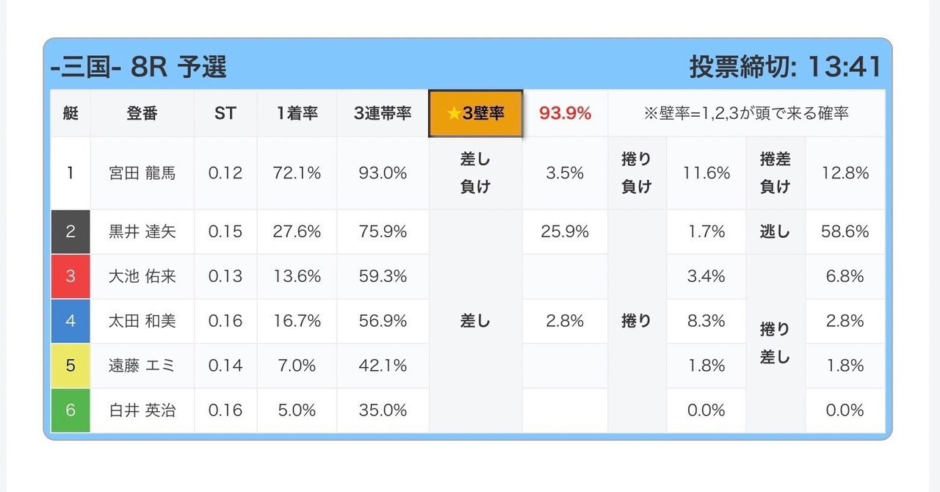Click the red 93.9% wall rate value
The height and width of the screenshot is (492, 940).
point(565,114)
